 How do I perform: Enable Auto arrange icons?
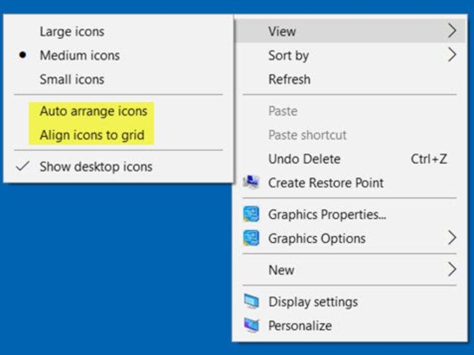pos(93,111)
